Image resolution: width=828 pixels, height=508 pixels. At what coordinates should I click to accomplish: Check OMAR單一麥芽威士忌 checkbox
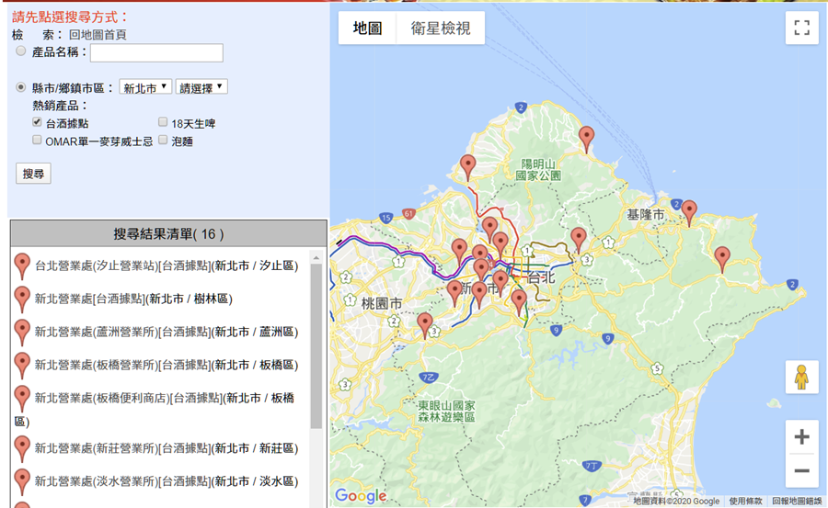pyautogui.click(x=37, y=140)
